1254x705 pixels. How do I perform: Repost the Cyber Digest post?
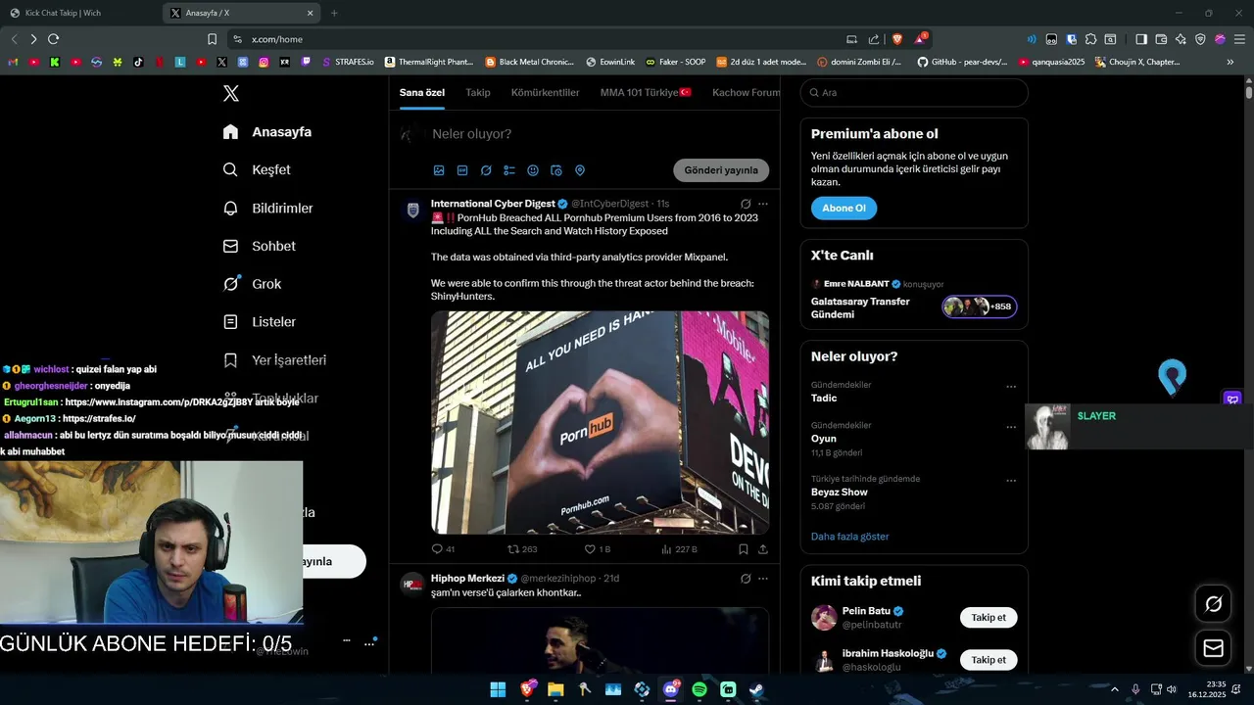coord(522,549)
